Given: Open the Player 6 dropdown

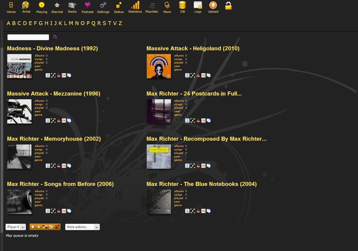Looking at the screenshot, I should pyautogui.click(x=16, y=227).
